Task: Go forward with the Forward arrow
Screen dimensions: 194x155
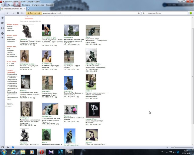Action: pyautogui.click(x=13, y=13)
